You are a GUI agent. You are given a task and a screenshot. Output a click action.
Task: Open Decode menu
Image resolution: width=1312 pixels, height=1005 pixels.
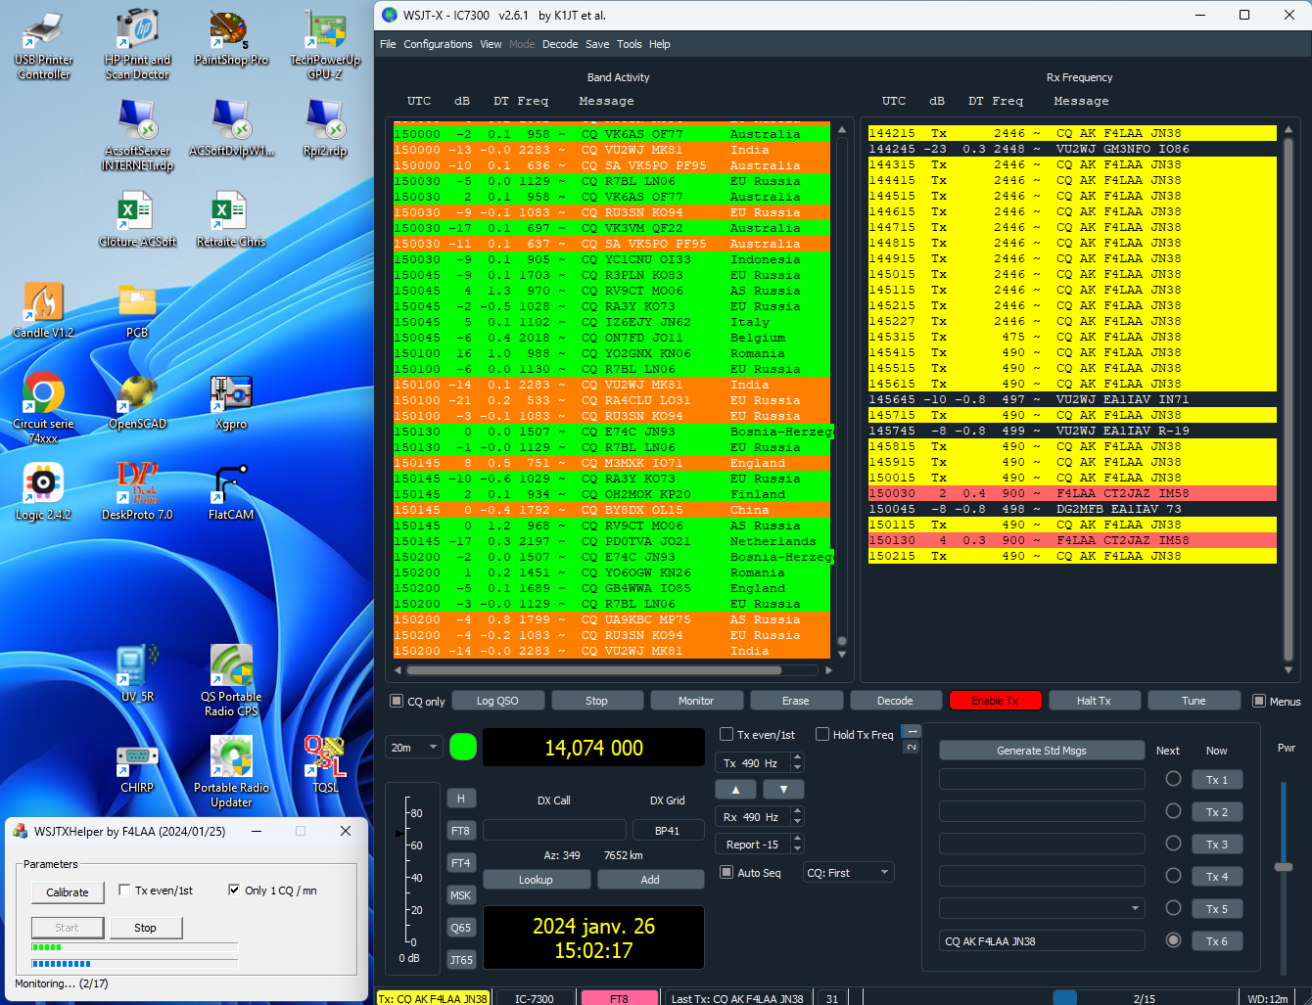pyautogui.click(x=560, y=44)
